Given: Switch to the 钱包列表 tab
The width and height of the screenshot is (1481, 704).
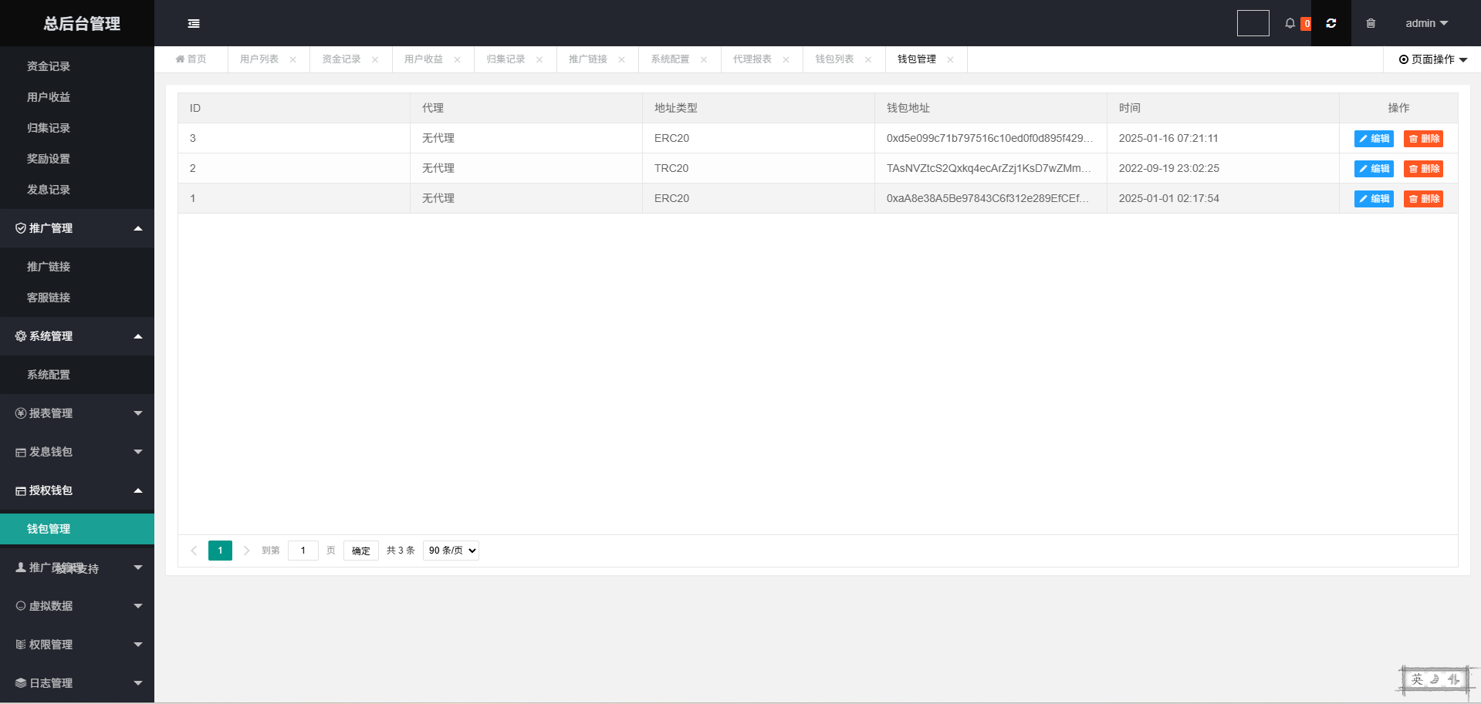Looking at the screenshot, I should (x=834, y=59).
